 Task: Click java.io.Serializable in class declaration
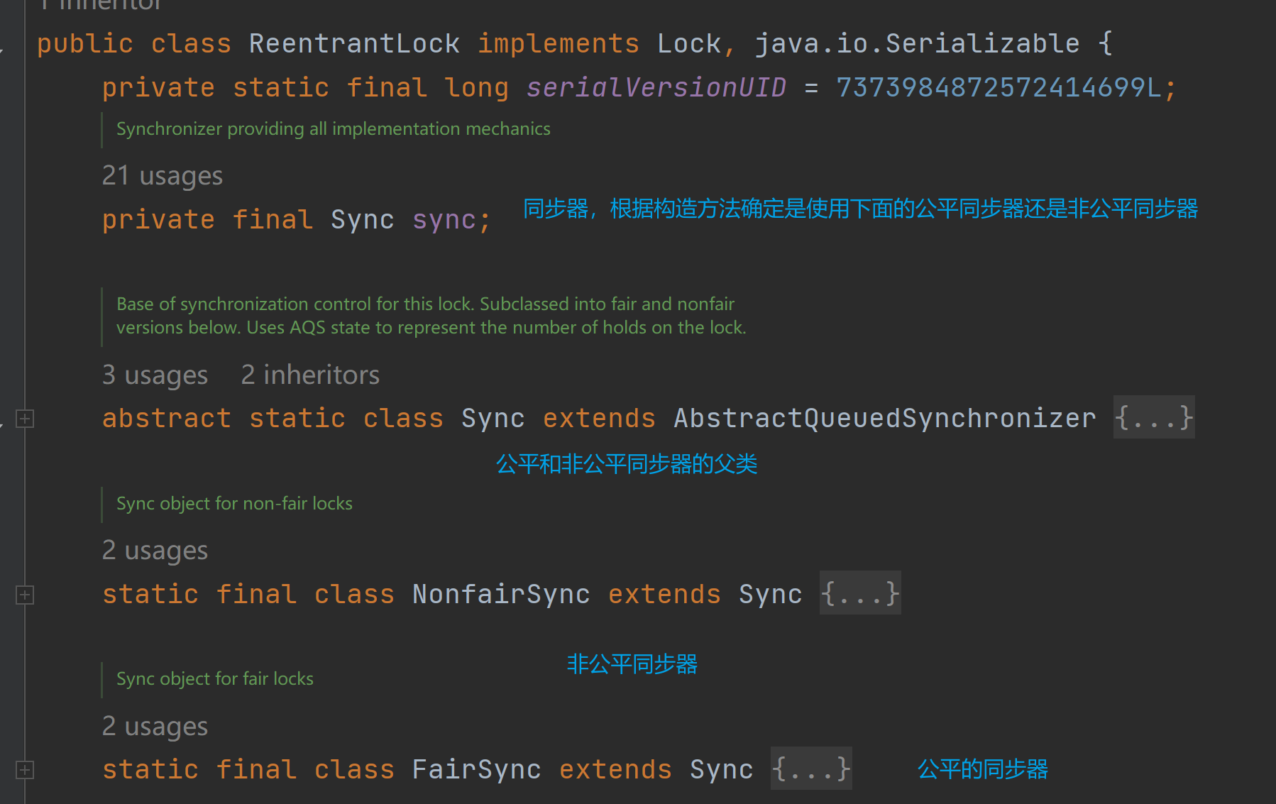pos(917,44)
